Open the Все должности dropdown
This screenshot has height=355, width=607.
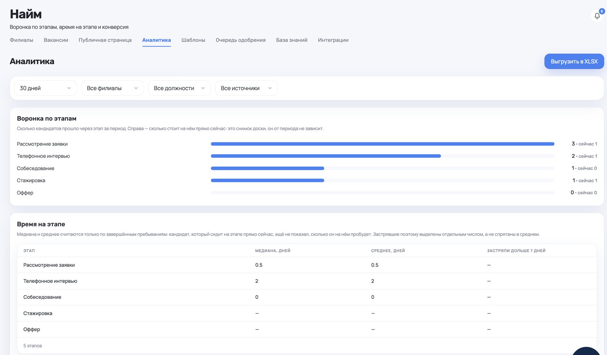[x=179, y=88]
